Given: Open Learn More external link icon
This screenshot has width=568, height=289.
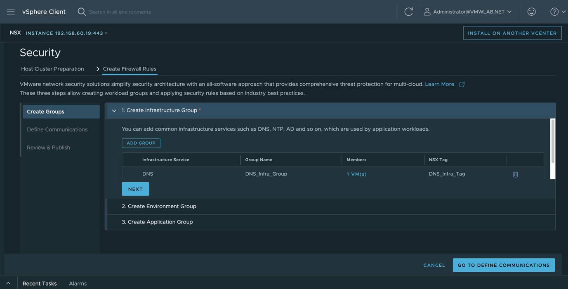Looking at the screenshot, I should click(462, 84).
